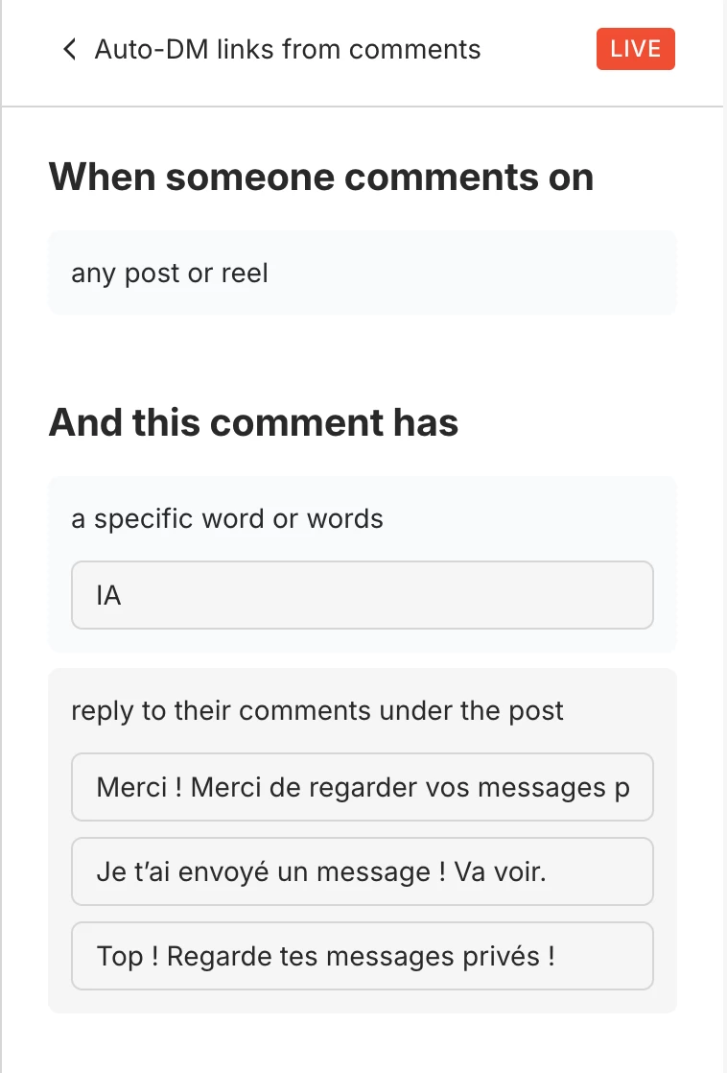
Task: Select "a specific word or words" condition
Action: (x=227, y=519)
